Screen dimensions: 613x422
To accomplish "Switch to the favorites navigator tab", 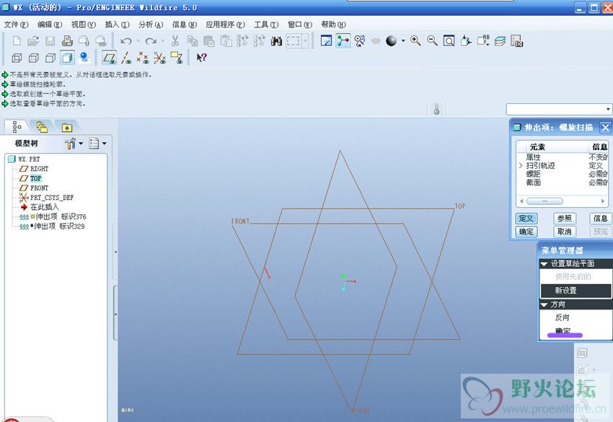I will [x=67, y=128].
